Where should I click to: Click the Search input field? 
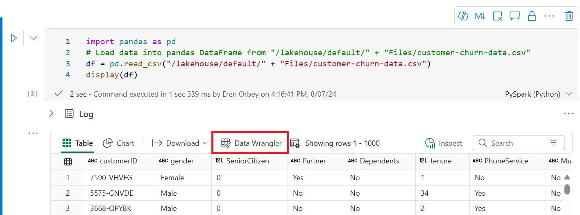click(518, 143)
